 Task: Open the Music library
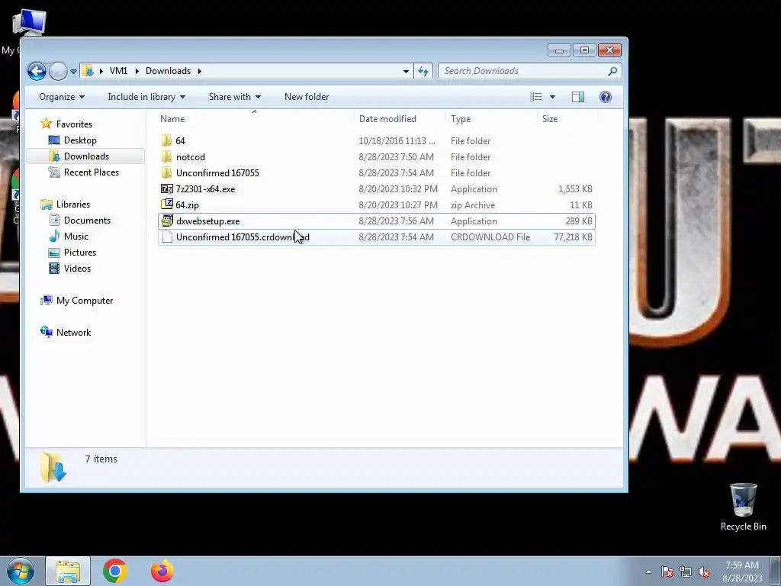pyautogui.click(x=76, y=237)
